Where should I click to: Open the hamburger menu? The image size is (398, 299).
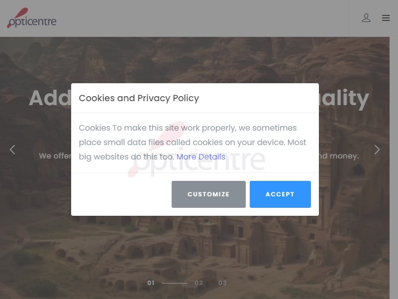386,18
